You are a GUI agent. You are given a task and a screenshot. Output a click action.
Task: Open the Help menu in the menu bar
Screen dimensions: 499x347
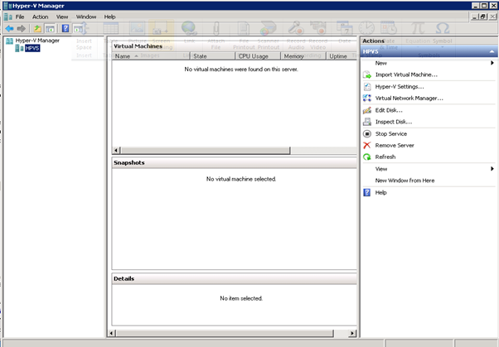(109, 17)
